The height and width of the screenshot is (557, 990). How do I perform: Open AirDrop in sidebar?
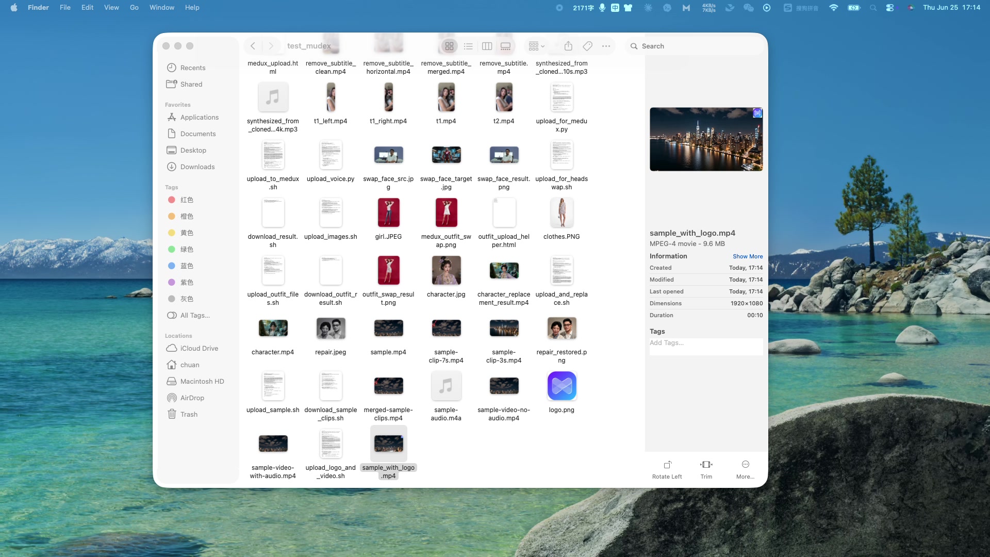coord(198,398)
